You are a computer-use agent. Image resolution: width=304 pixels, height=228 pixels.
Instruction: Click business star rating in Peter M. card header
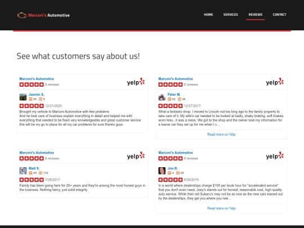(x=171, y=84)
